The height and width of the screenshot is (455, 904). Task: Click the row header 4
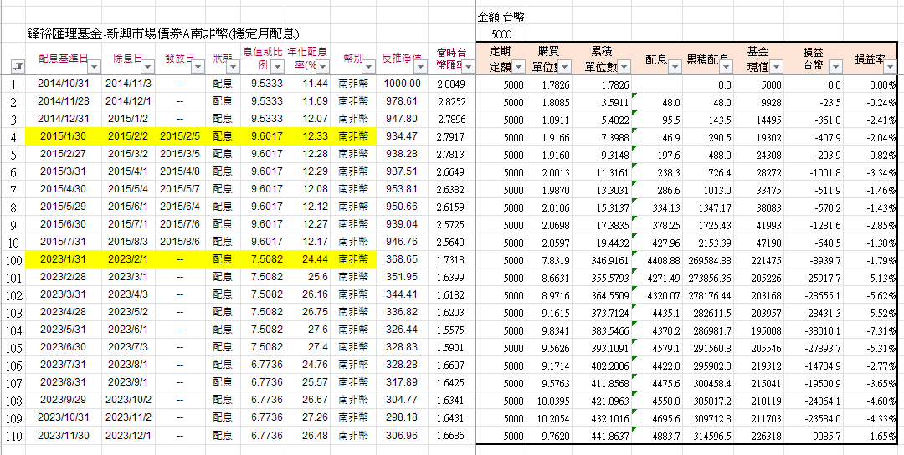coord(13,138)
